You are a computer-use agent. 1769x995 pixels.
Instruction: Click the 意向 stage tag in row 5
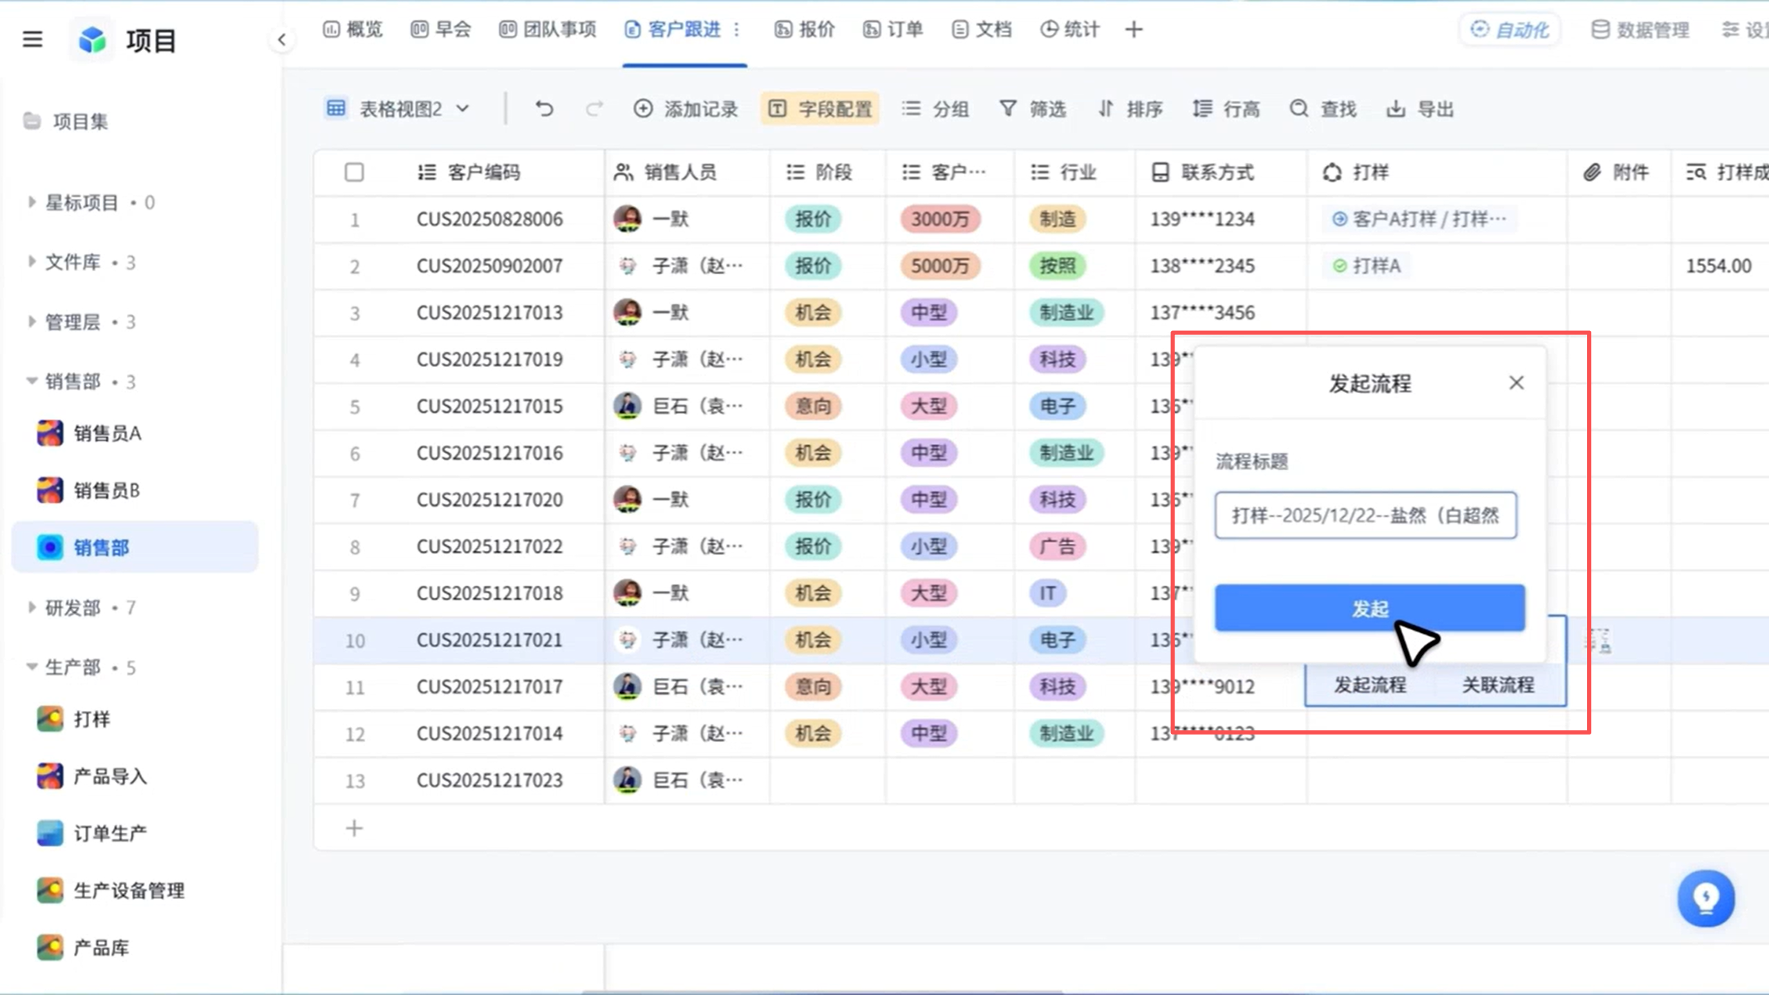813,406
